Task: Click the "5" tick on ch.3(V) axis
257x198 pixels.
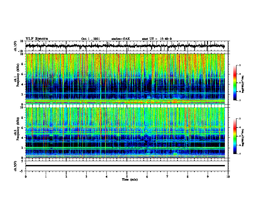Action: 23,161
